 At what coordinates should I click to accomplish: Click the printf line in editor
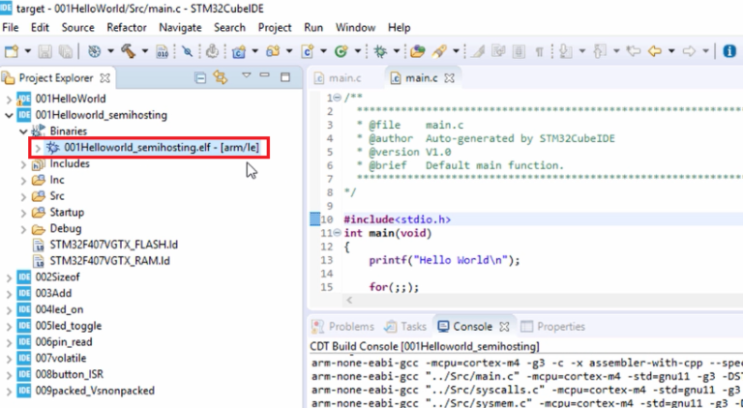pyautogui.click(x=444, y=260)
